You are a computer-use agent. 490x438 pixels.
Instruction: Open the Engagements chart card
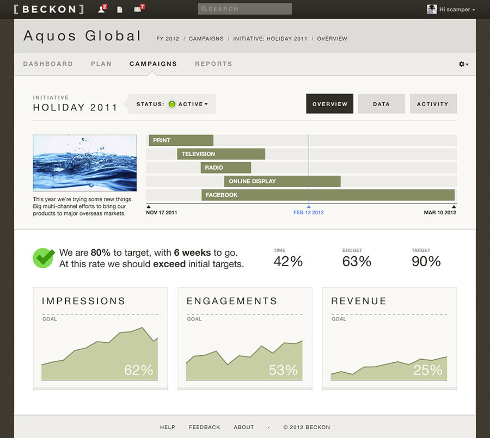(x=244, y=338)
